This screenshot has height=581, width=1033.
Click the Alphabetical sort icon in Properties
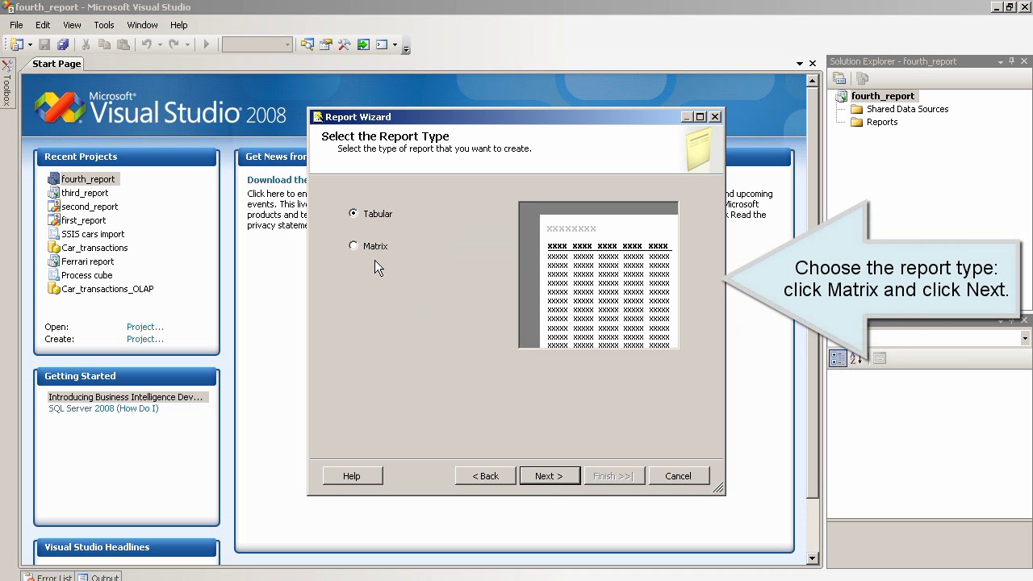(855, 358)
